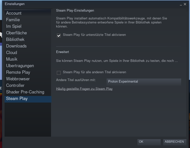Open Webbrowser settings
The height and width of the screenshot is (148, 190).
[18, 79]
